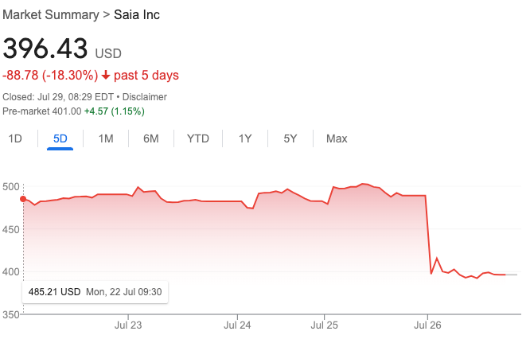Select the YTD range tab
This screenshot has width=530, height=339.
[198, 138]
